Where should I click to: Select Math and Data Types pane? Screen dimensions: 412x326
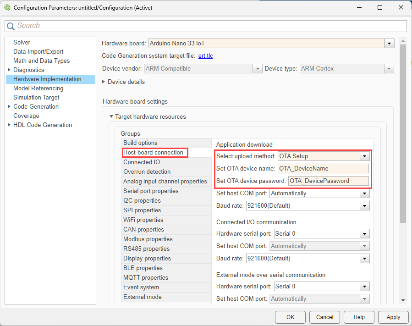pos(41,61)
